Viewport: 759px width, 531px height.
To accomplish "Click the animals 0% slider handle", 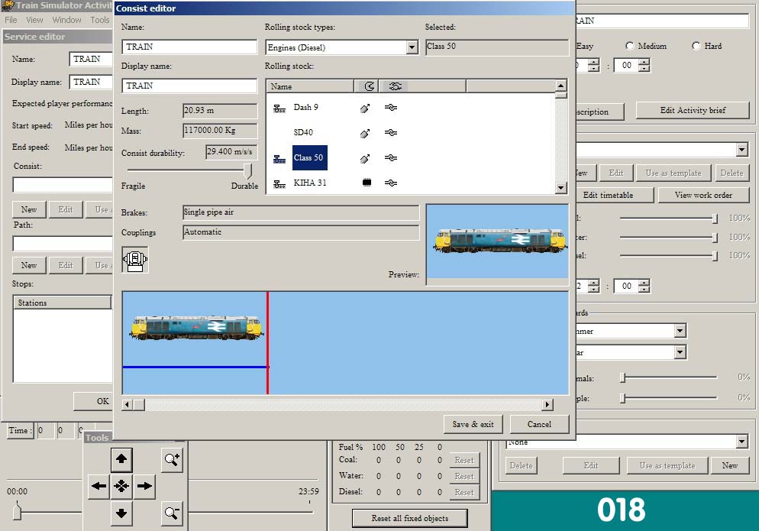I will 623,377.
